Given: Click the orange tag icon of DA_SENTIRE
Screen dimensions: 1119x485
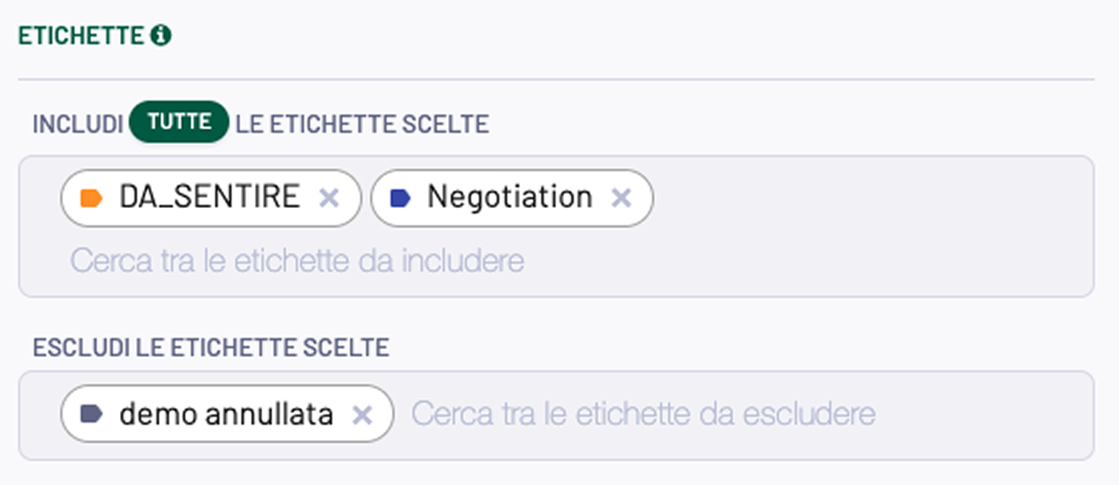Looking at the screenshot, I should tap(91, 198).
